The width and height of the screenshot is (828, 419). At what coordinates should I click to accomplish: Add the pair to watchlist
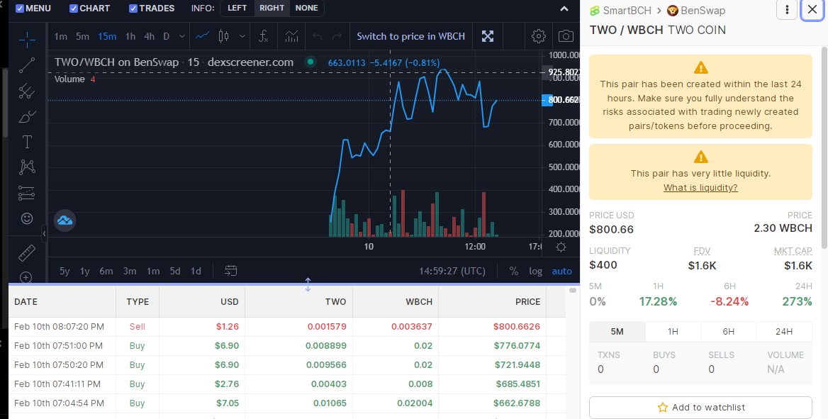[700, 408]
